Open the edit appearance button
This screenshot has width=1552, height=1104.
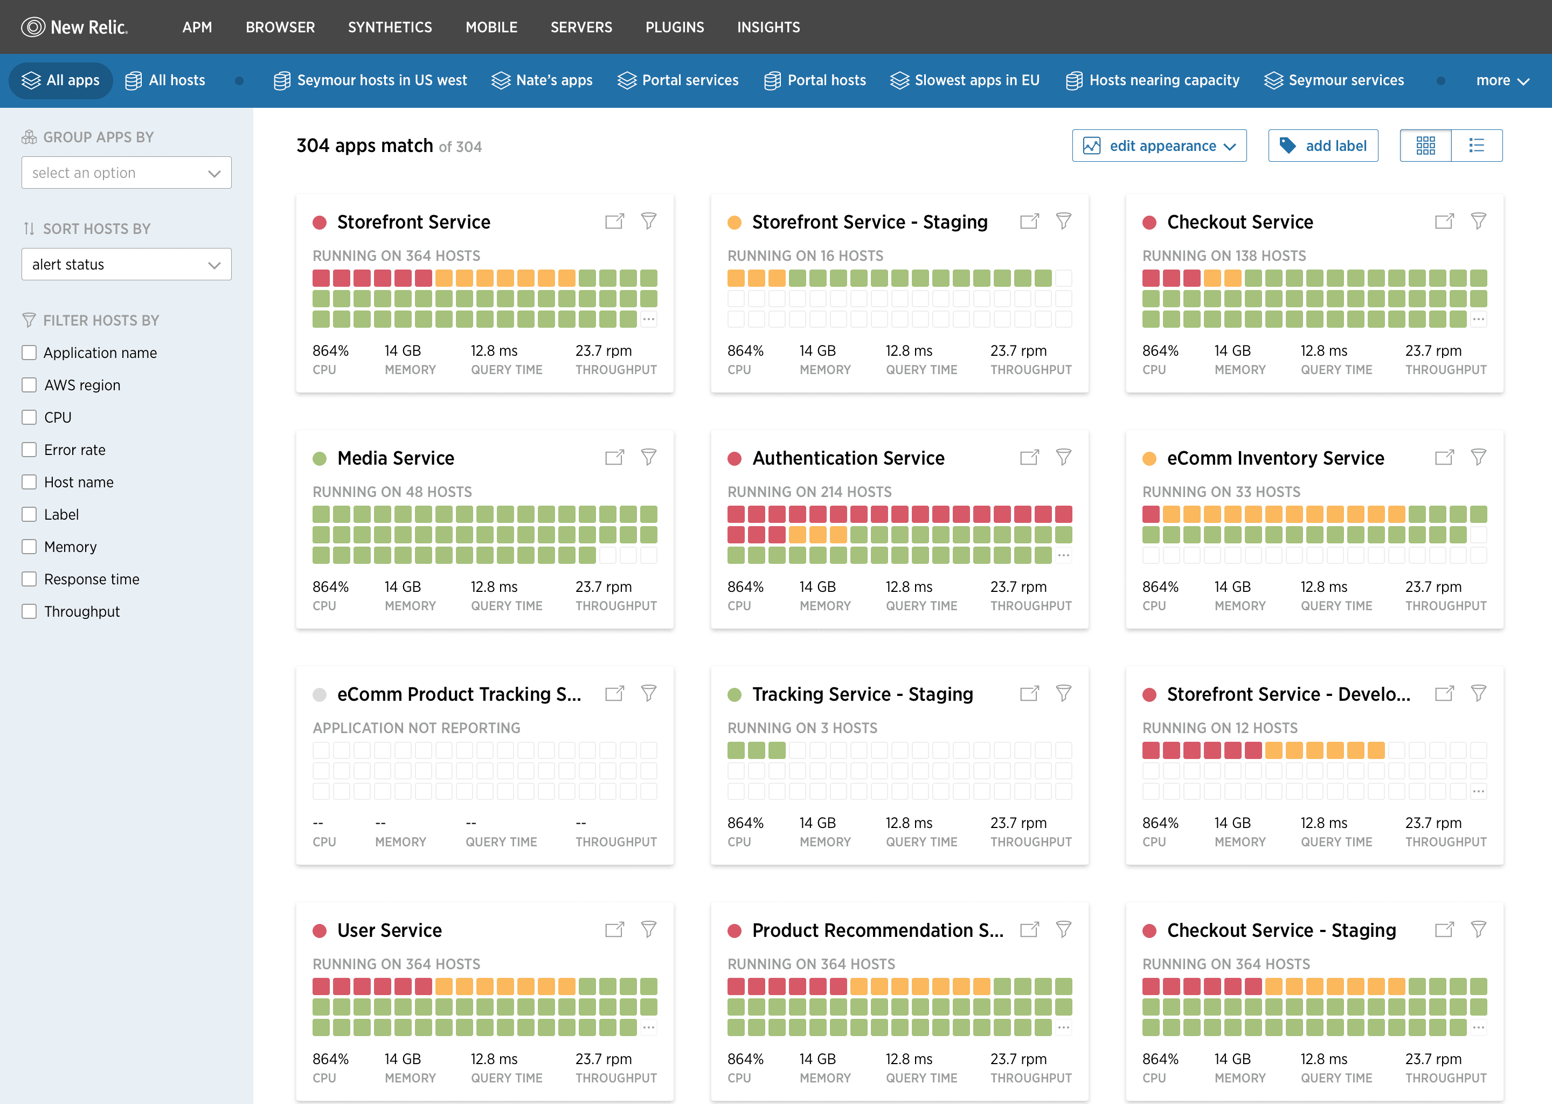[1159, 146]
